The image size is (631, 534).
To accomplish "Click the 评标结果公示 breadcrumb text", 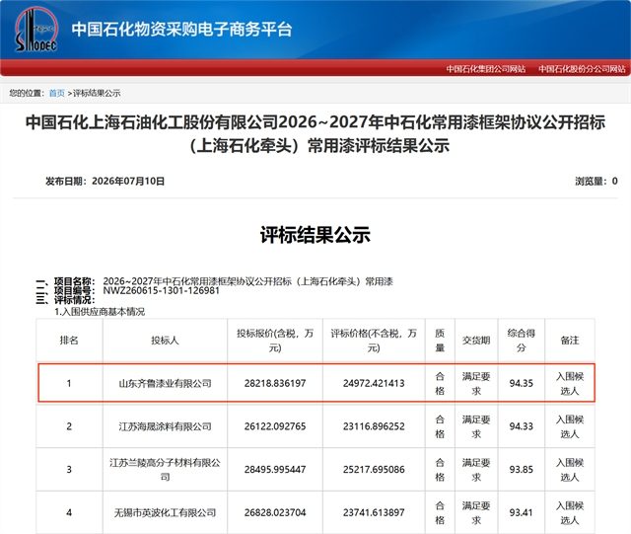I will click(97, 93).
